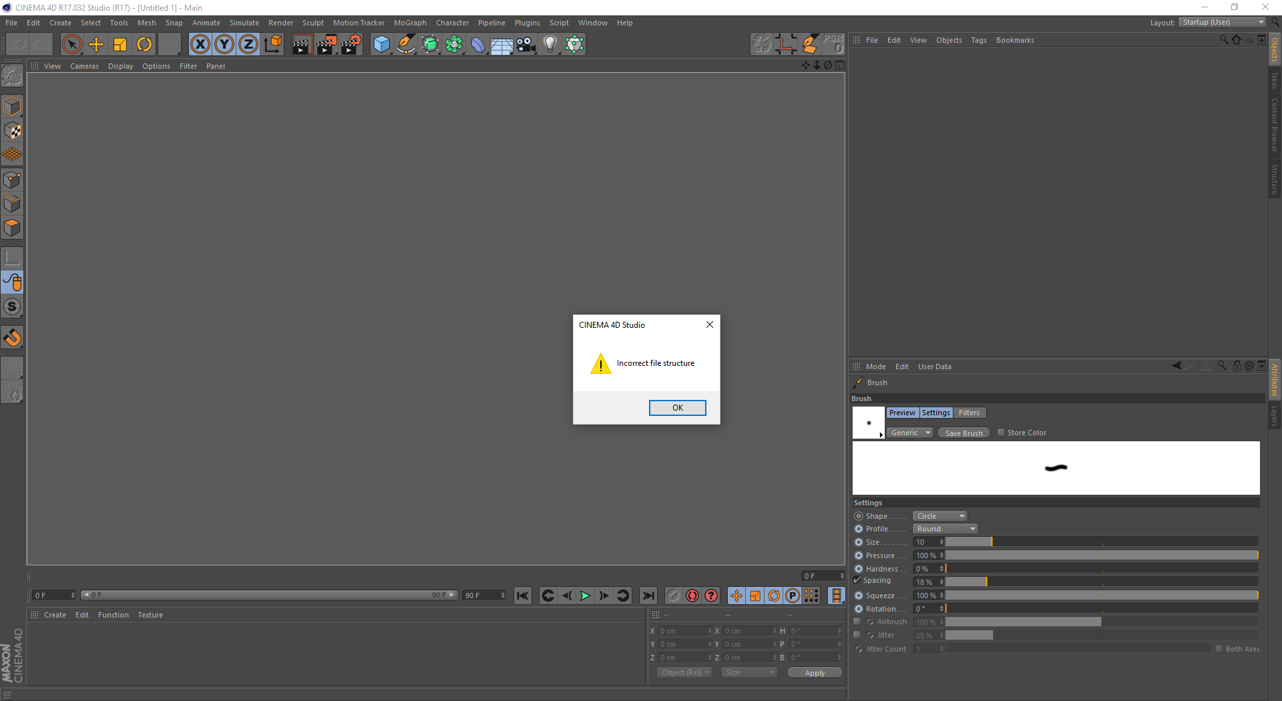Switch to the brush Filters tab

click(969, 413)
